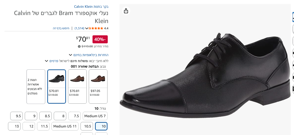Choose size 9.5
Image resolution: width=294 pixels, height=135 pixels.
click(x=16, y=116)
